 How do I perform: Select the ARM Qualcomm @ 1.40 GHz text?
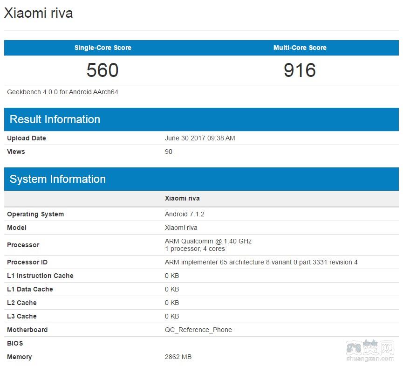[x=208, y=241]
